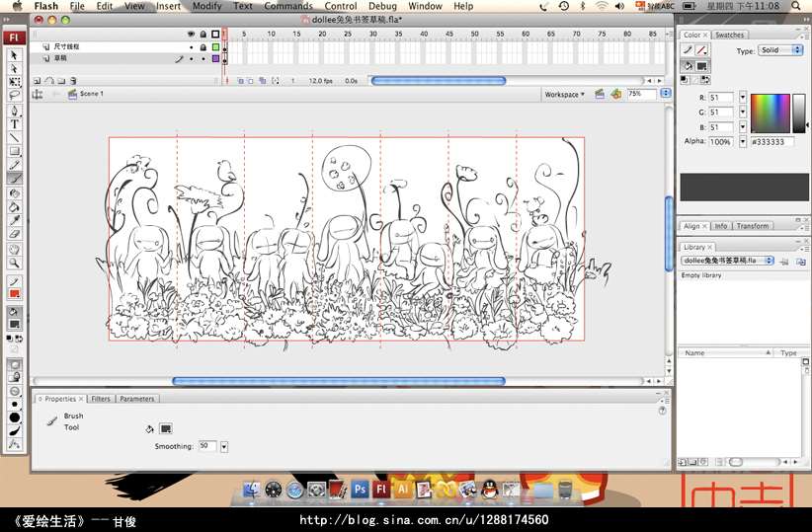Screen dimensions: 812x532
Task: Toggle the Object Drawing option in toolbar
Action: click(15, 364)
